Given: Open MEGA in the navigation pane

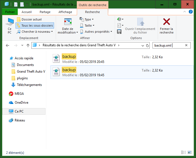Looking at the screenshot, I should click(x=16, y=94).
